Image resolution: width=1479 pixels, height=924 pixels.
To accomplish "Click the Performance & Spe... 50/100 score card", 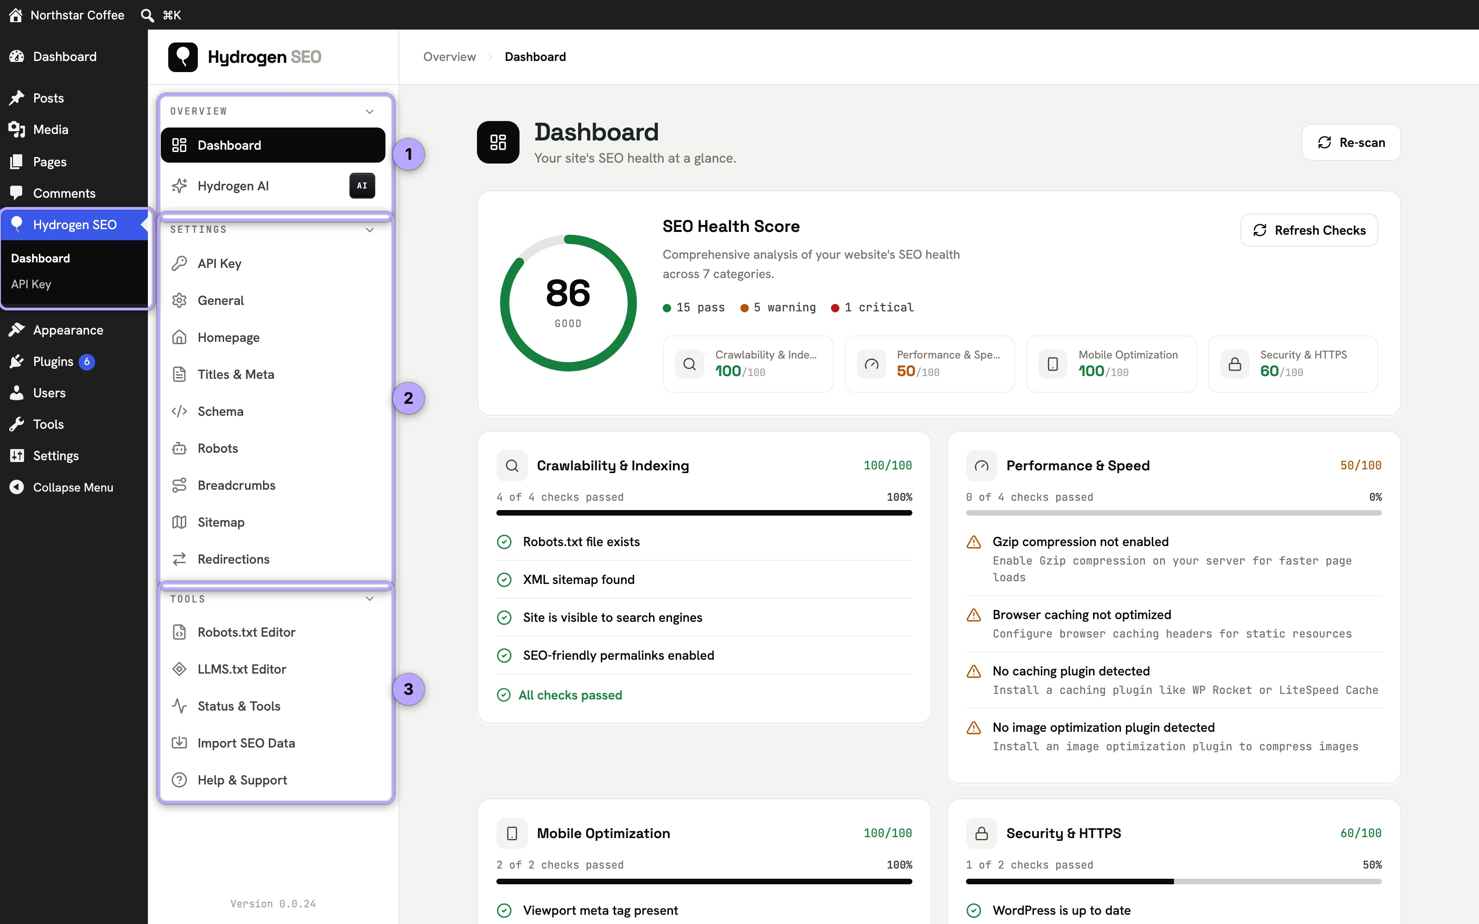I will click(929, 364).
